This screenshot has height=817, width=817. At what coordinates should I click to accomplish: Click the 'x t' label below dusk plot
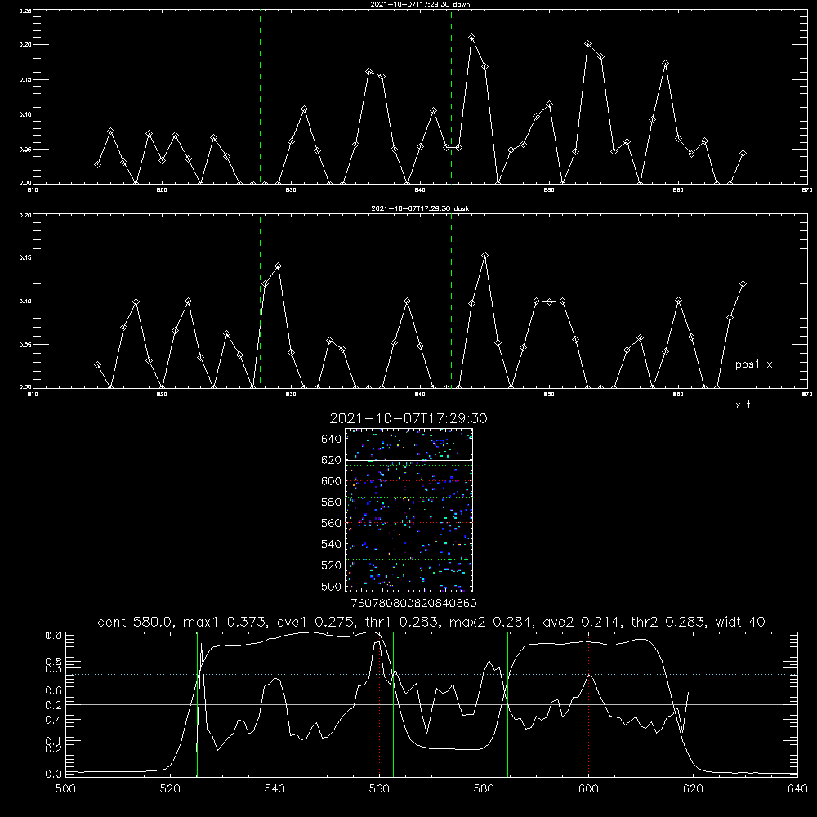[743, 405]
